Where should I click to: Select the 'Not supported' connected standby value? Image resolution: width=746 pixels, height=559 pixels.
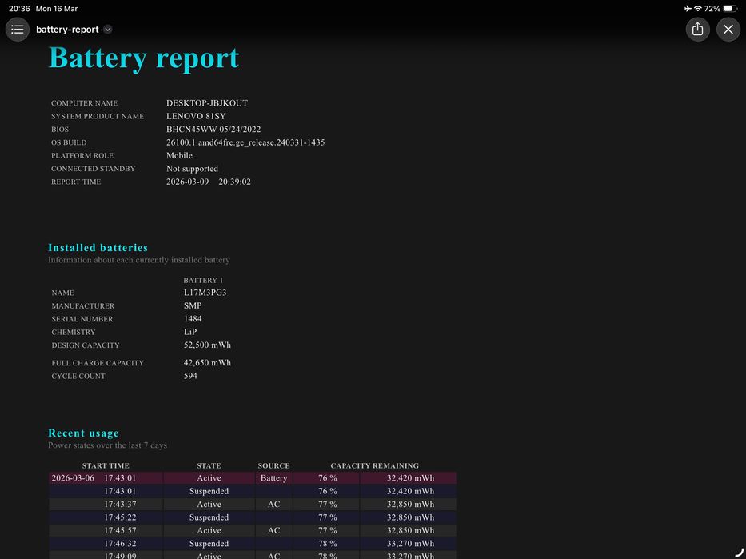click(192, 169)
